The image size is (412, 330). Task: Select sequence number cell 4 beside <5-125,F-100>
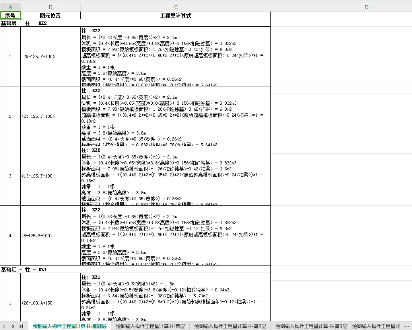(x=10, y=236)
